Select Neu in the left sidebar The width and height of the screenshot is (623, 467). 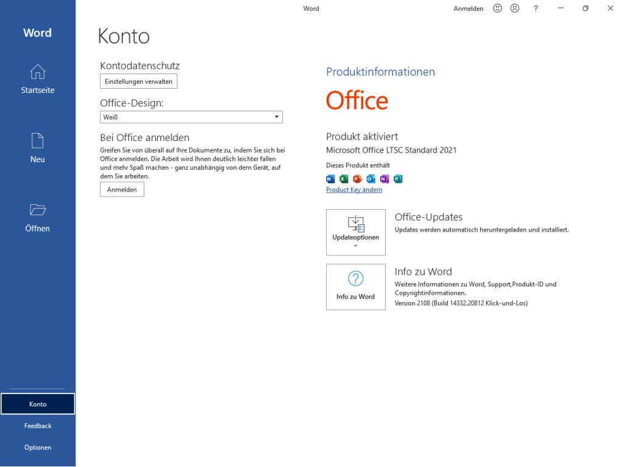coord(38,149)
